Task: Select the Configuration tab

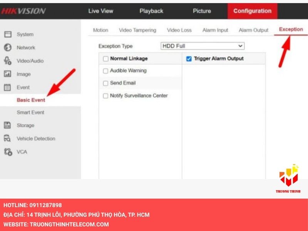Action: click(253, 11)
